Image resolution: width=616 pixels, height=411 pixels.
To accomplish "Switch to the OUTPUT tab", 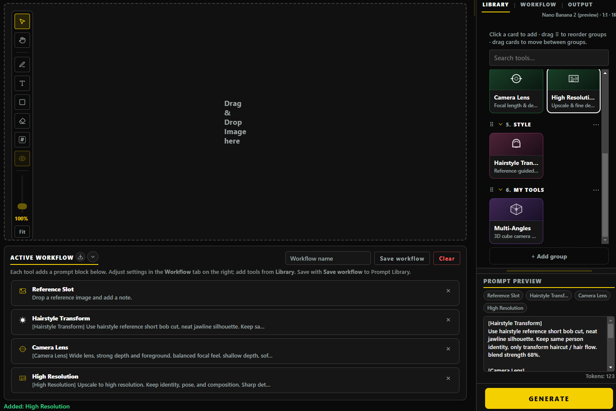I will pos(580,5).
